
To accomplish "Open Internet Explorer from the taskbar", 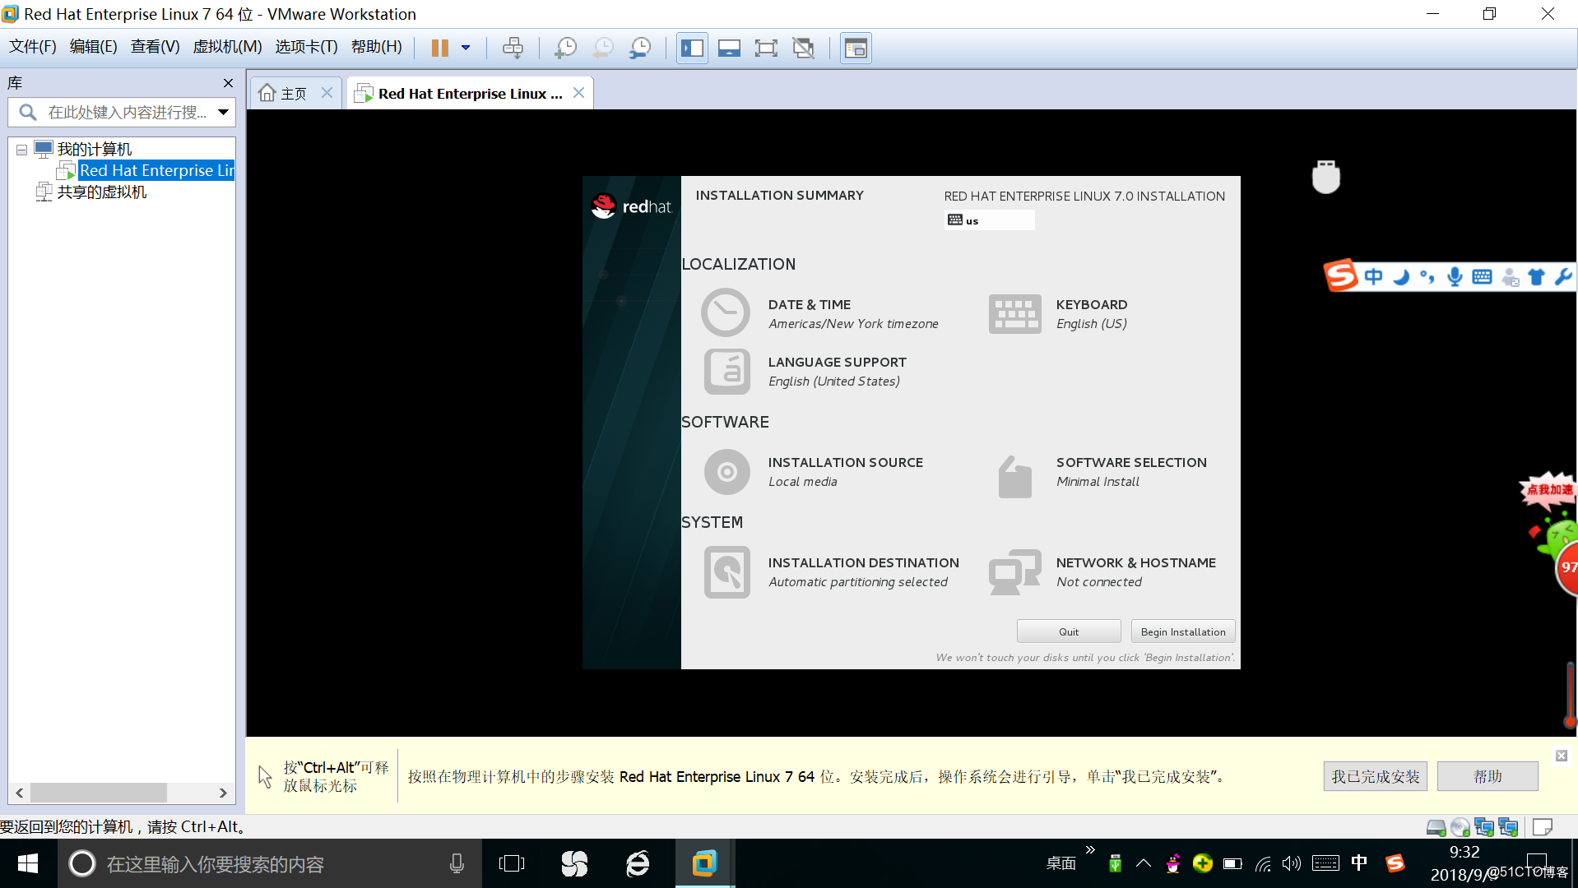I will pyautogui.click(x=638, y=863).
